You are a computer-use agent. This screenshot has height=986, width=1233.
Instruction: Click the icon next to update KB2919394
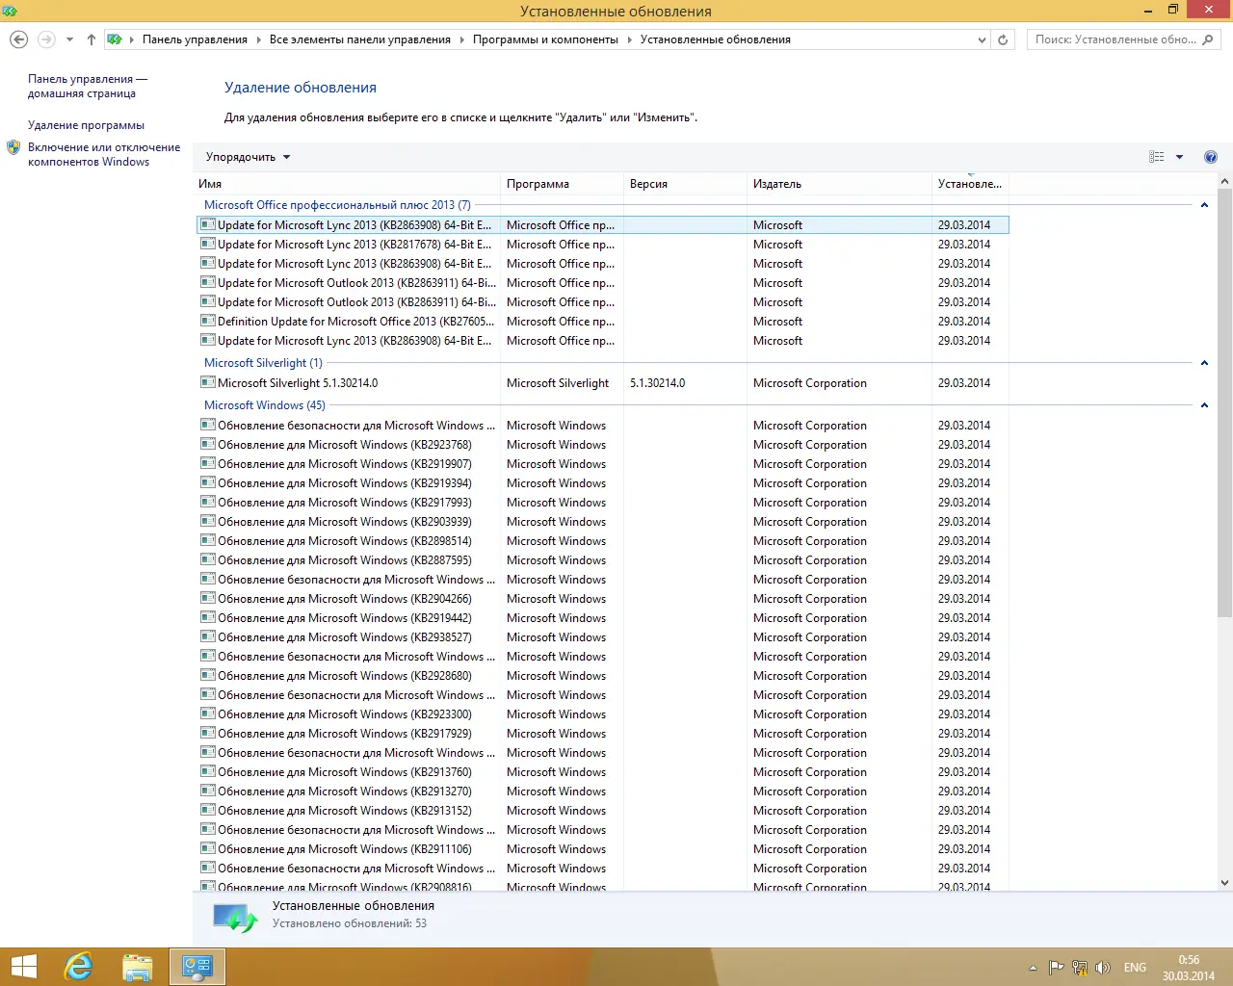click(208, 482)
